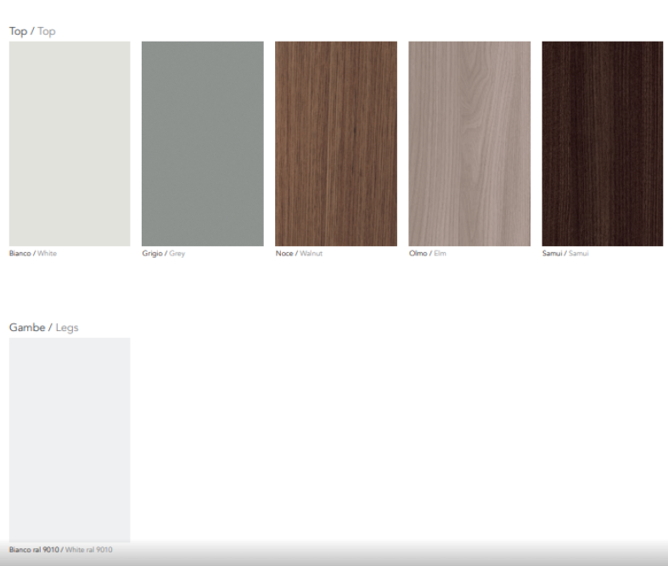This screenshot has width=668, height=566.
Task: Choose the Grigio grey top swatch
Action: (x=202, y=143)
